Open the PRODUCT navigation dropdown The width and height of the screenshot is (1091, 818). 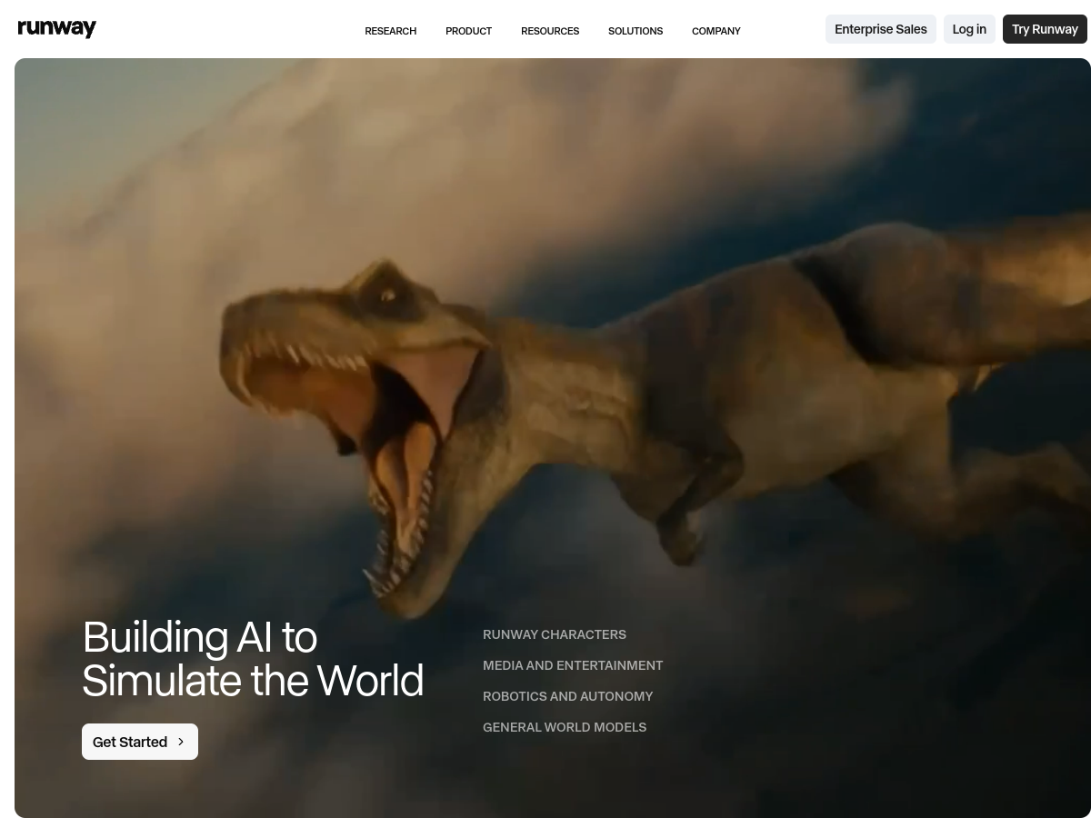coord(468,30)
